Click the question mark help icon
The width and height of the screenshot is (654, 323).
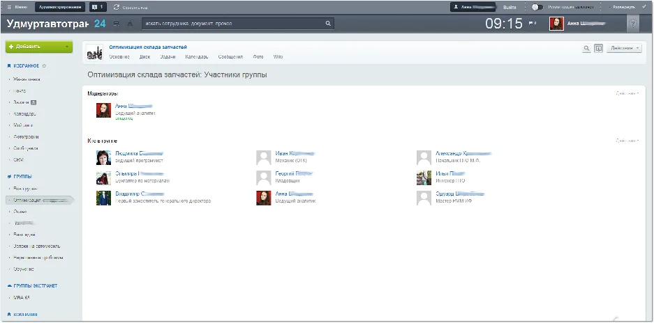point(633,24)
